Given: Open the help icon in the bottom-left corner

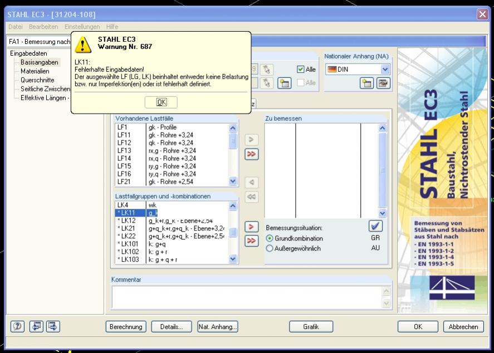Looking at the screenshot, I should pyautogui.click(x=17, y=326).
